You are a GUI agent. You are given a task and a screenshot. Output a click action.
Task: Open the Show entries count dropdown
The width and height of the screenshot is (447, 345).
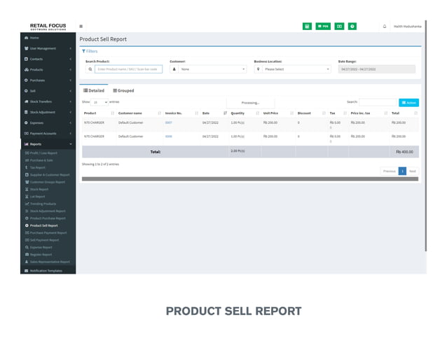click(x=99, y=102)
